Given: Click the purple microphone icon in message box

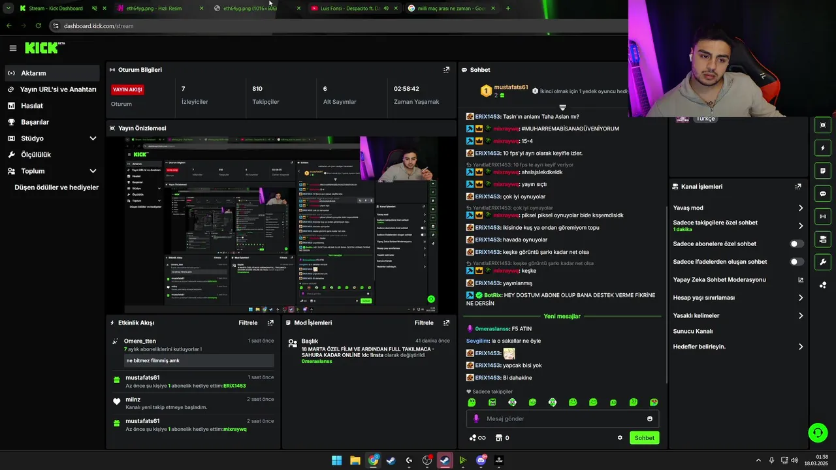Looking at the screenshot, I should (x=476, y=418).
